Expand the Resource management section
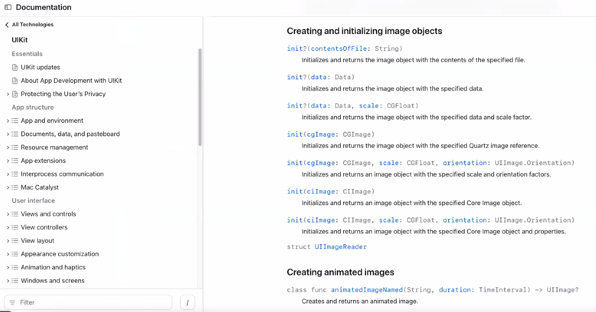 coord(8,147)
